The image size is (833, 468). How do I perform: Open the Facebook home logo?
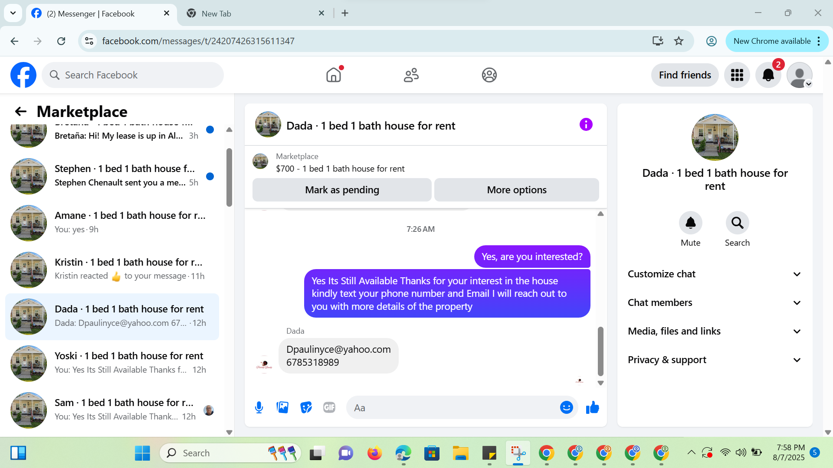(23, 75)
